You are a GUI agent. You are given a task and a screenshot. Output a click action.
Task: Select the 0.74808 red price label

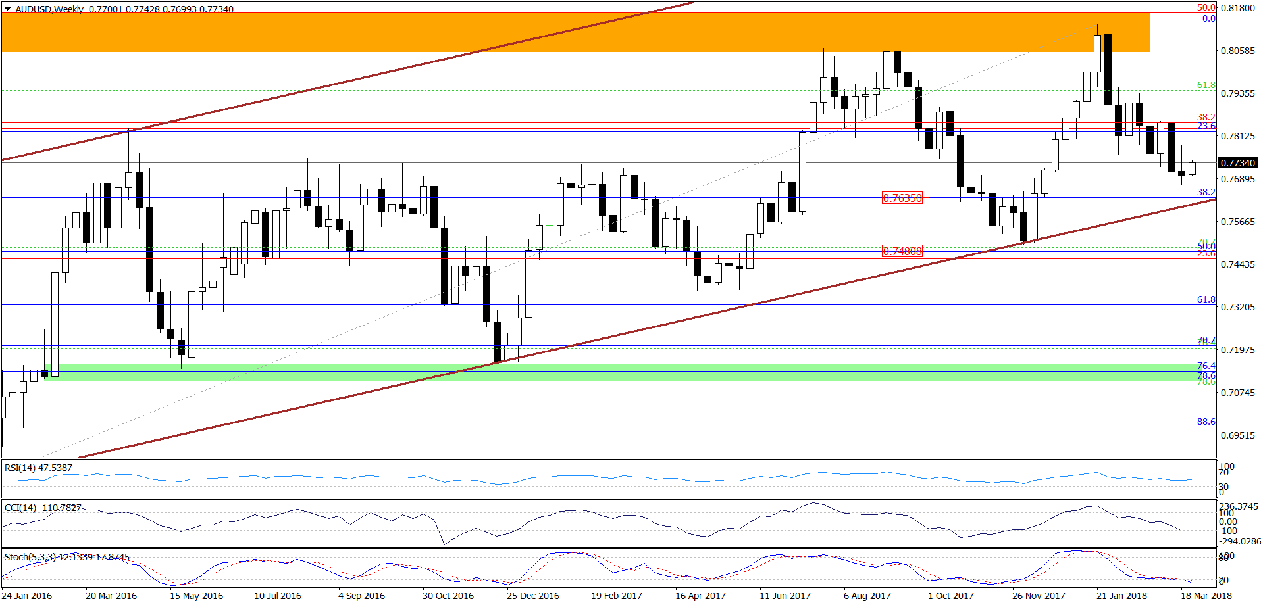pyautogui.click(x=902, y=251)
